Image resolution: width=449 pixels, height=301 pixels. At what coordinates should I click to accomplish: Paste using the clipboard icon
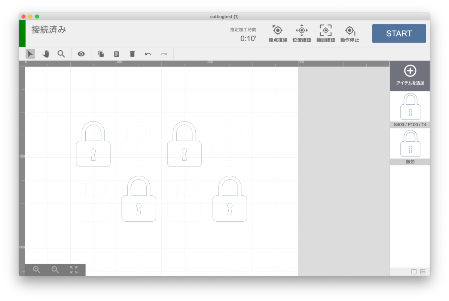(x=116, y=54)
